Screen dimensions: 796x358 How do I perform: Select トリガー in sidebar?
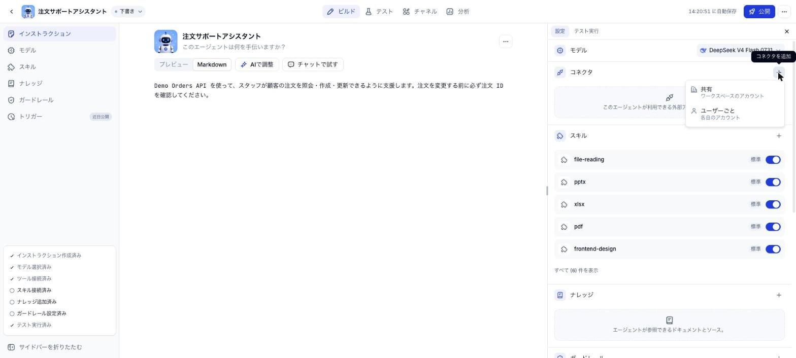[x=59, y=117]
